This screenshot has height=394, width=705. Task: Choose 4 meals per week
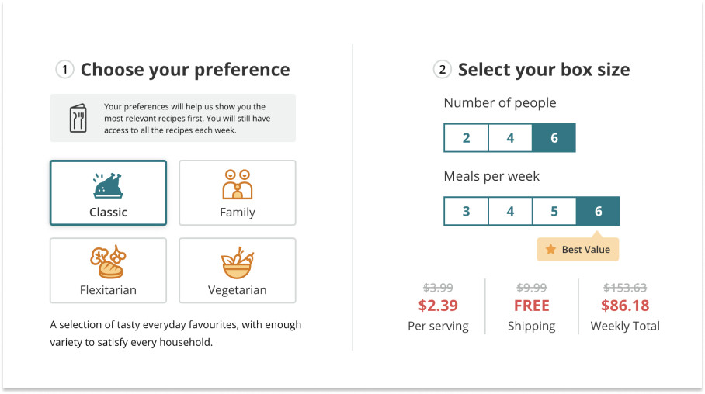(510, 211)
